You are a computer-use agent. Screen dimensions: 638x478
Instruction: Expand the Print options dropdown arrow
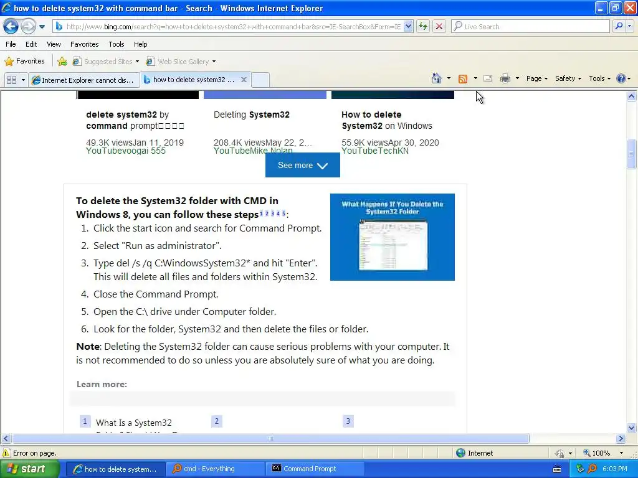[x=517, y=78]
